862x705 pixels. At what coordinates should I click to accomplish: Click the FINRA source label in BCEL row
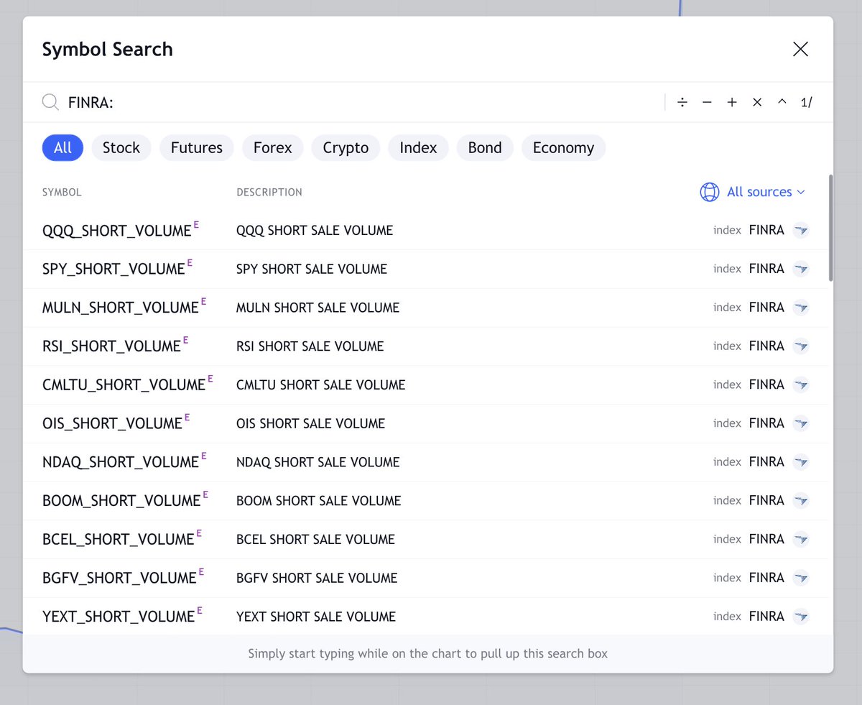[x=766, y=539]
